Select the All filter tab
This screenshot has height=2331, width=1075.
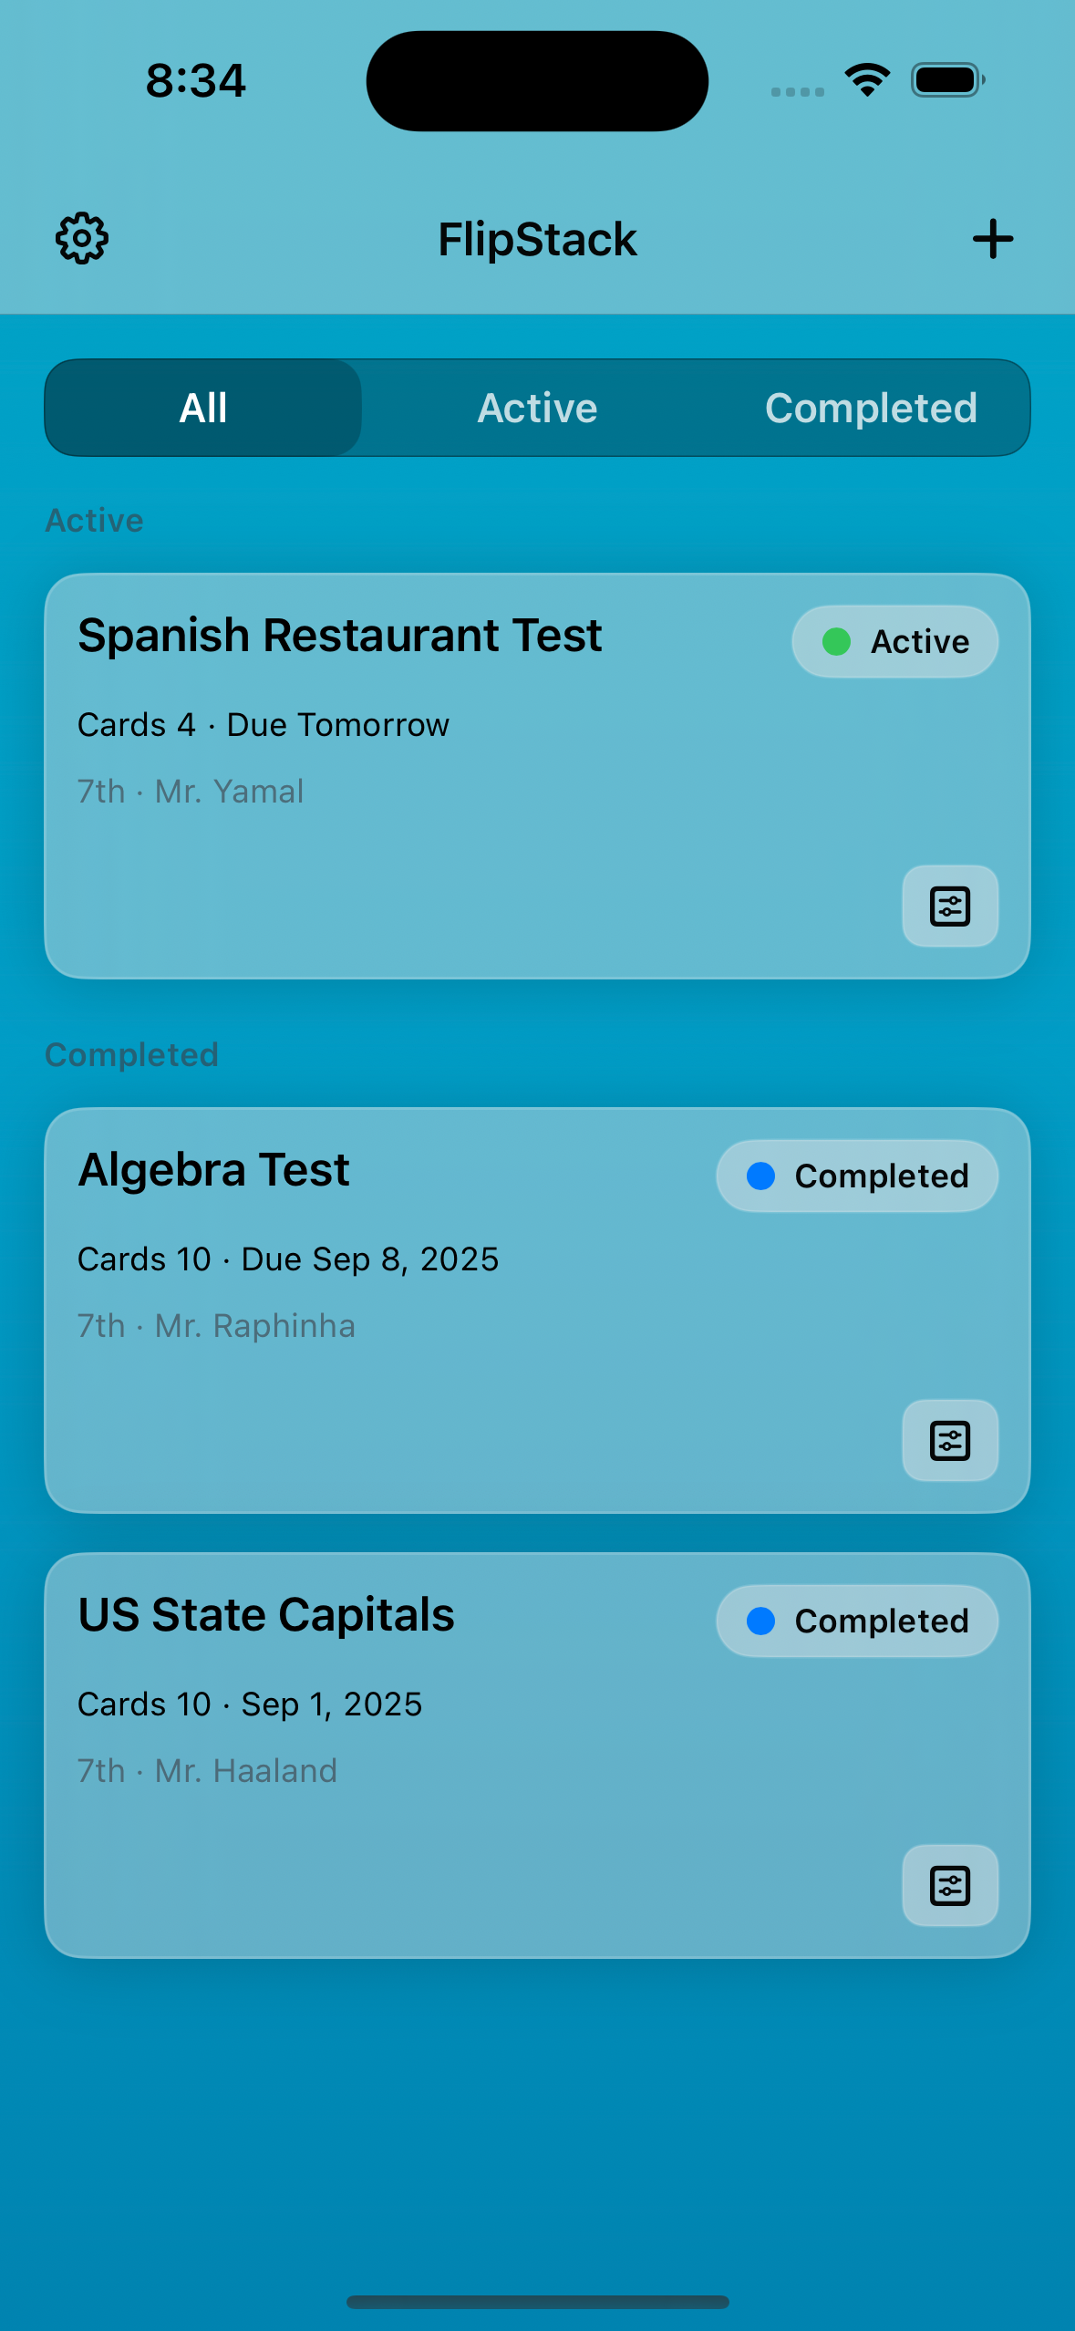pyautogui.click(x=203, y=408)
